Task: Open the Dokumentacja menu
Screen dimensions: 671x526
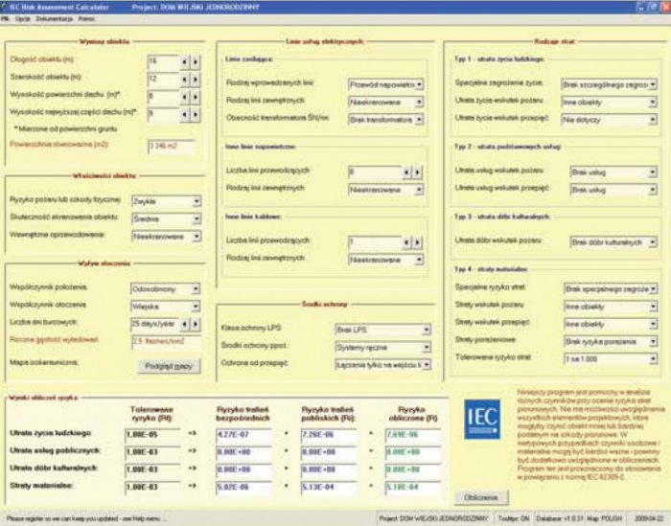Action: 55,19
